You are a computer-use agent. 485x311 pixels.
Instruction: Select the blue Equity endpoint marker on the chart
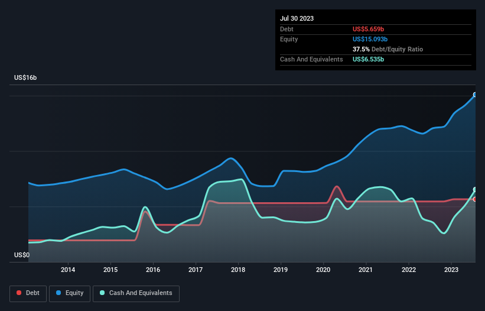(475, 95)
